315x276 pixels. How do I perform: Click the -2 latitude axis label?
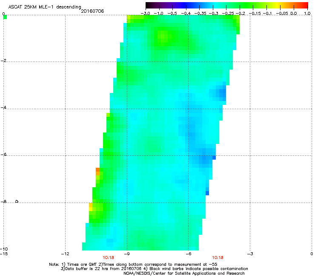pyautogui.click(x=3, y=61)
